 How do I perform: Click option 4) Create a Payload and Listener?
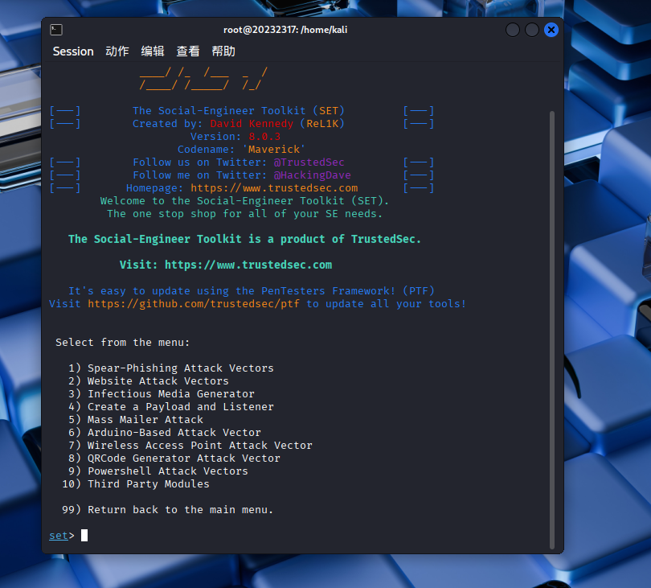pos(171,407)
